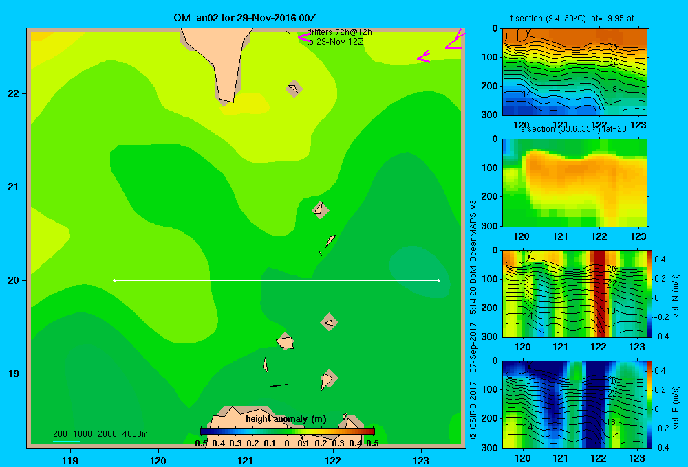The height and width of the screenshot is (467, 688).
Task: Click longitude tick label 121 on the main map
Action: click(x=246, y=460)
